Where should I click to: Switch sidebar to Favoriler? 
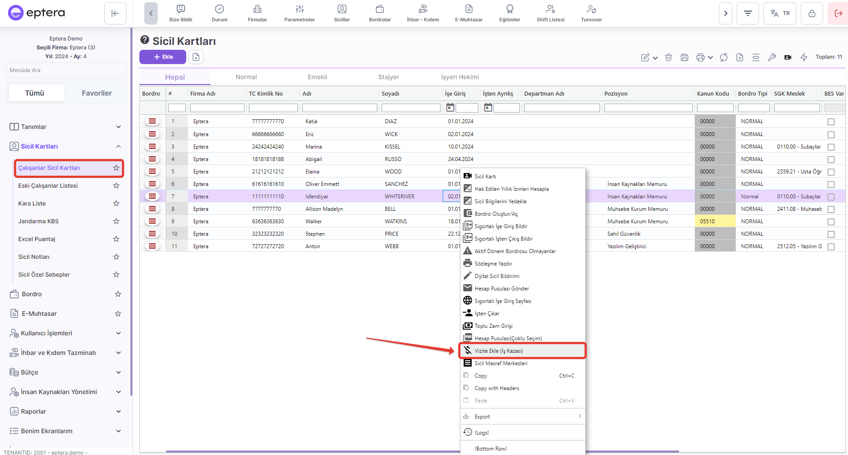click(97, 93)
